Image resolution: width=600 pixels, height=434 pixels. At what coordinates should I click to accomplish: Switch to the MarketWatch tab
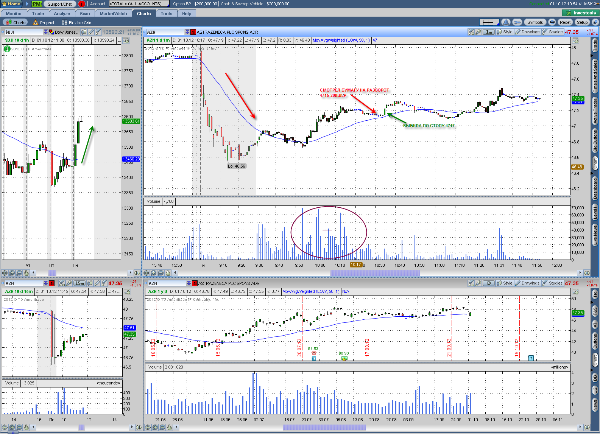pyautogui.click(x=113, y=14)
